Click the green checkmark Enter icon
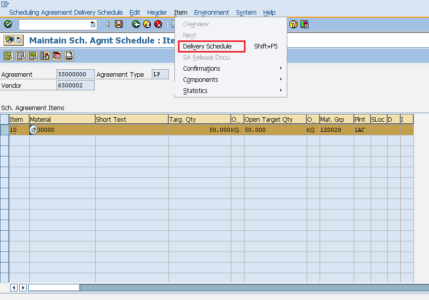The height and width of the screenshot is (300, 429). point(8,24)
